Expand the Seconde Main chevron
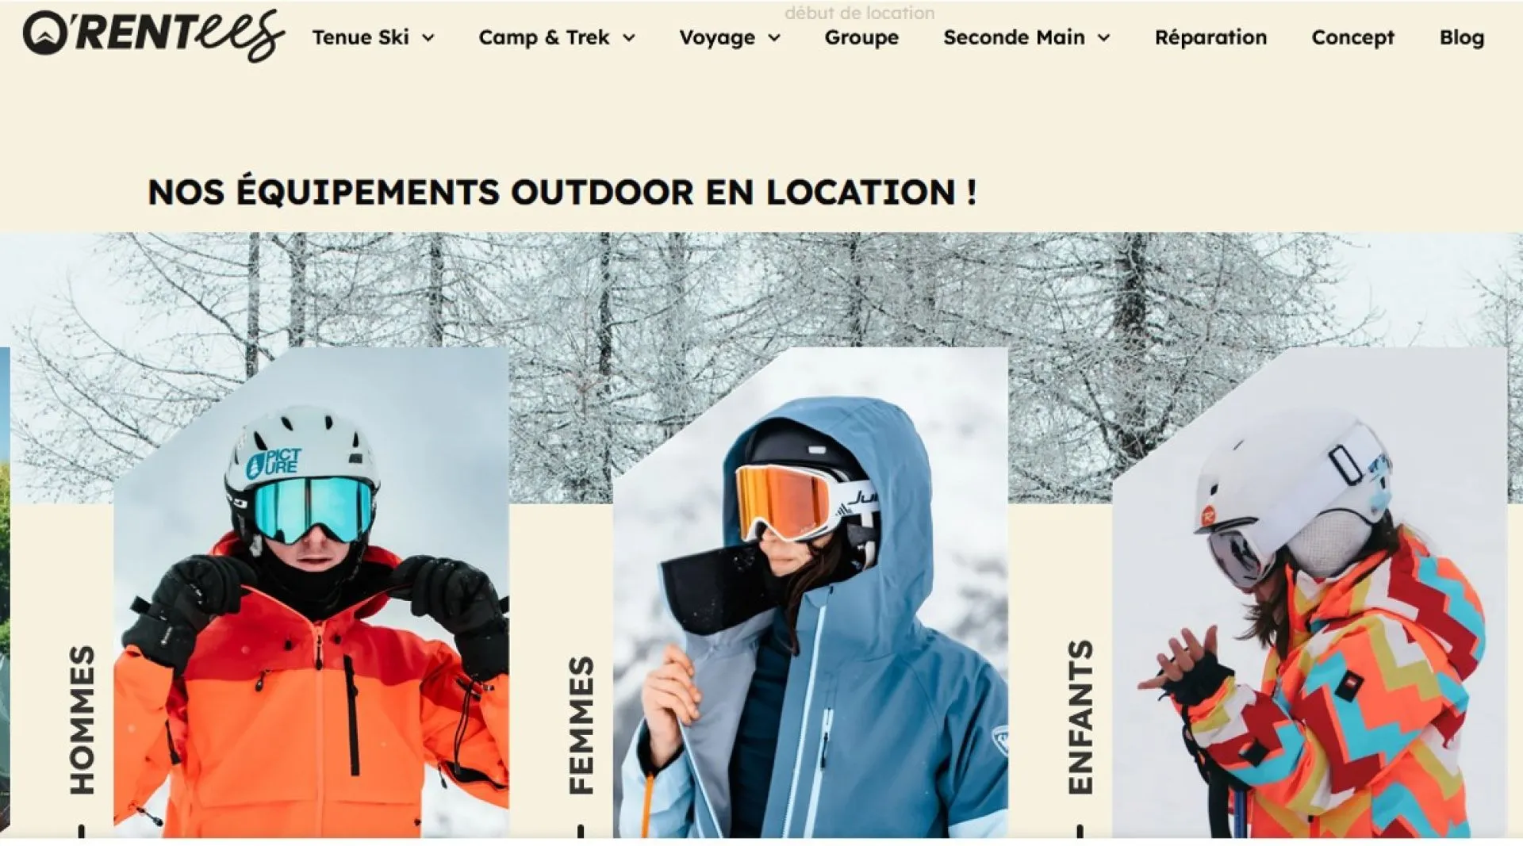This screenshot has height=846, width=1523. pos(1104,38)
